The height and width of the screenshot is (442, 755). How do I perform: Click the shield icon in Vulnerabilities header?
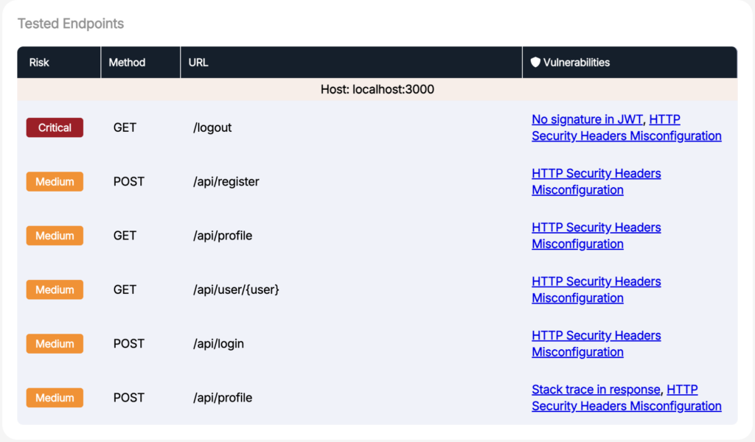535,63
